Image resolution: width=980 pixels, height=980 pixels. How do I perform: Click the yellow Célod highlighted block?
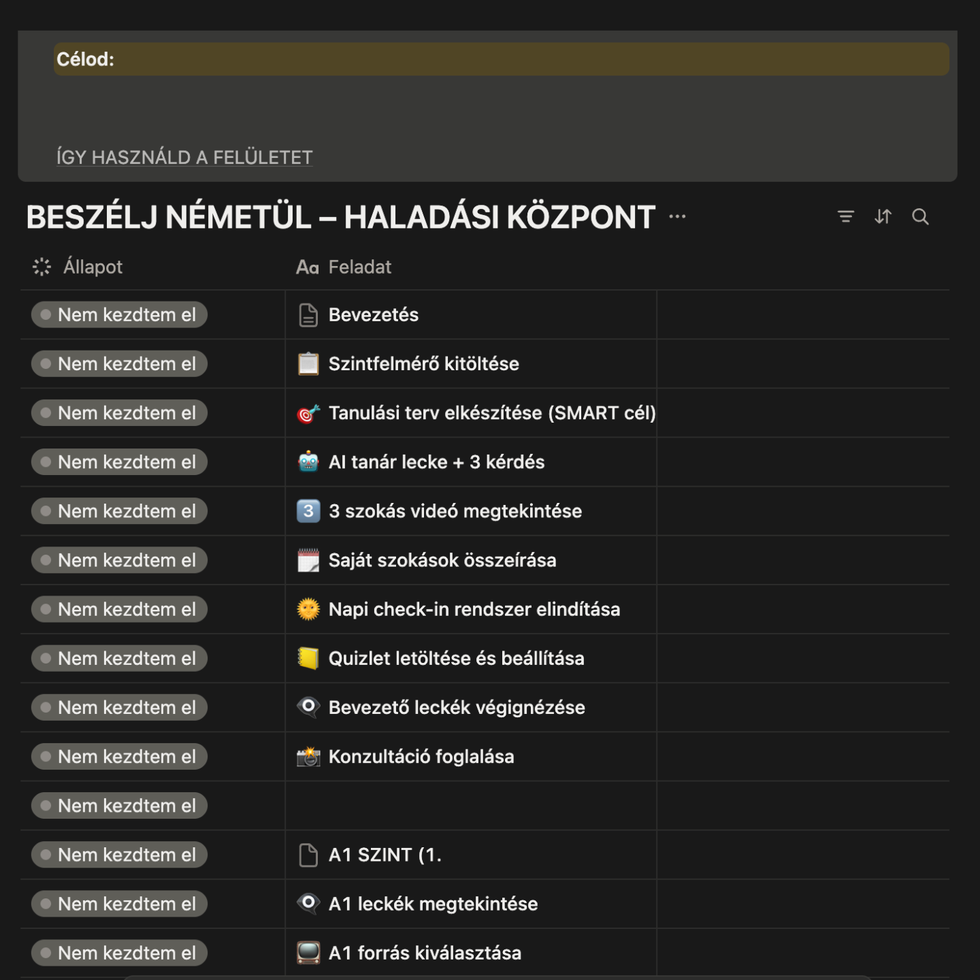502,59
